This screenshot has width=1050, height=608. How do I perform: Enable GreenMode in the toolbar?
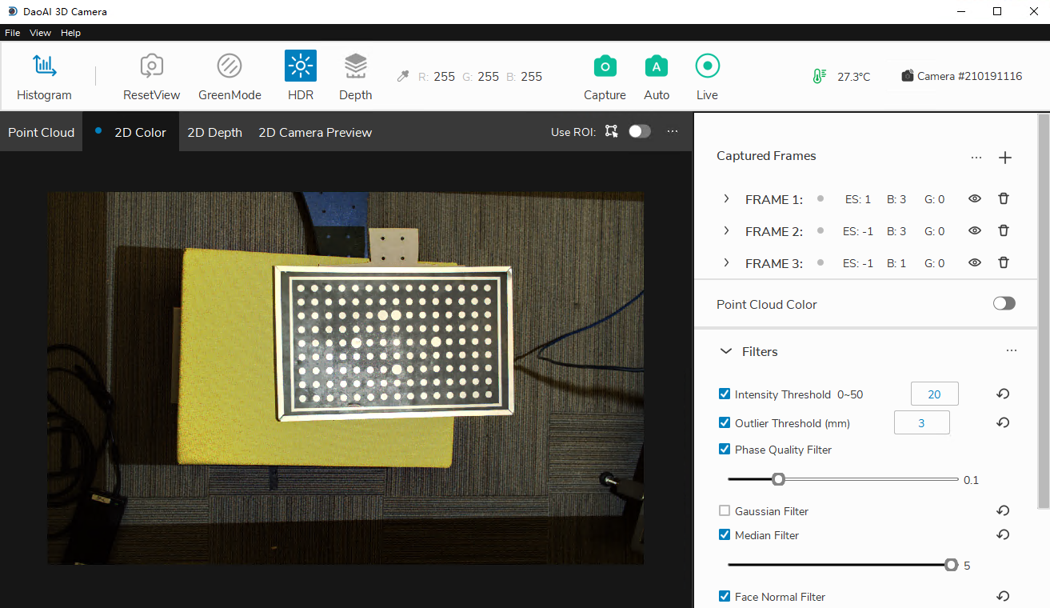(230, 66)
